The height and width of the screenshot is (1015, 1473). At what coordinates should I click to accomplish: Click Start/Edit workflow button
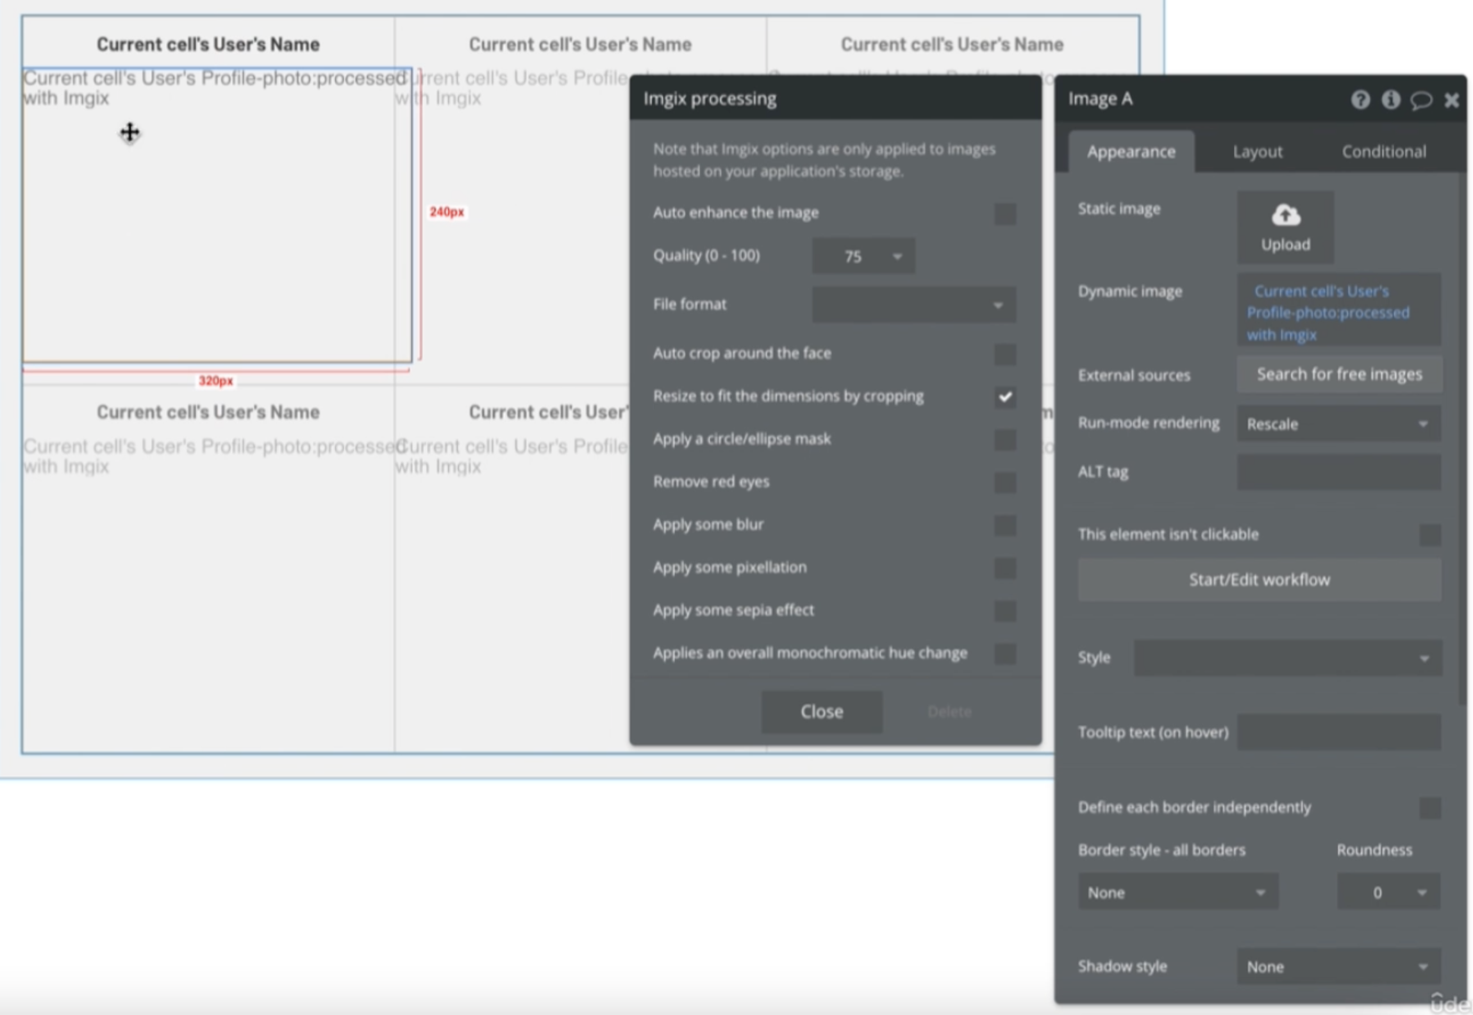[1259, 580]
